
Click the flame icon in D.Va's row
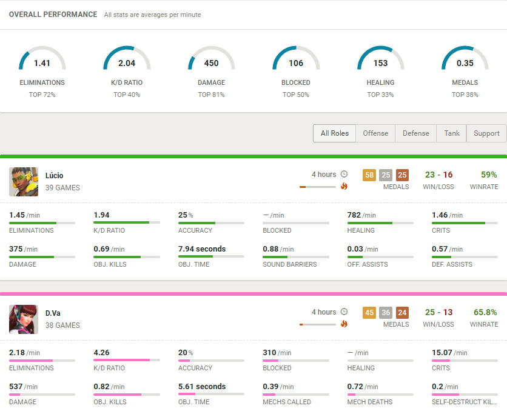[x=344, y=324]
